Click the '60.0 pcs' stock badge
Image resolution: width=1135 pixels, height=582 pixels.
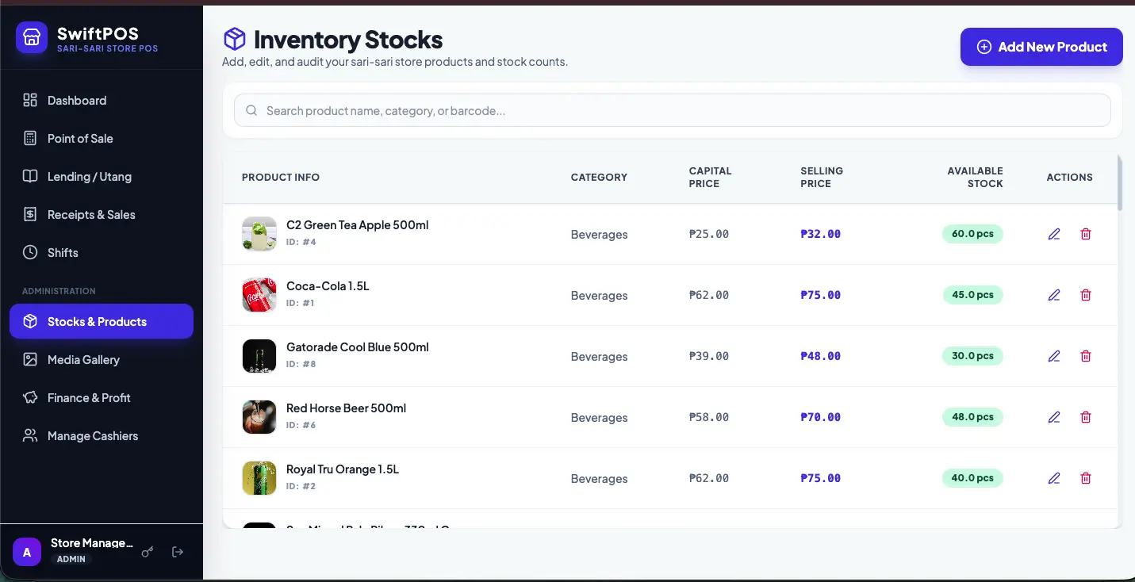[972, 234]
